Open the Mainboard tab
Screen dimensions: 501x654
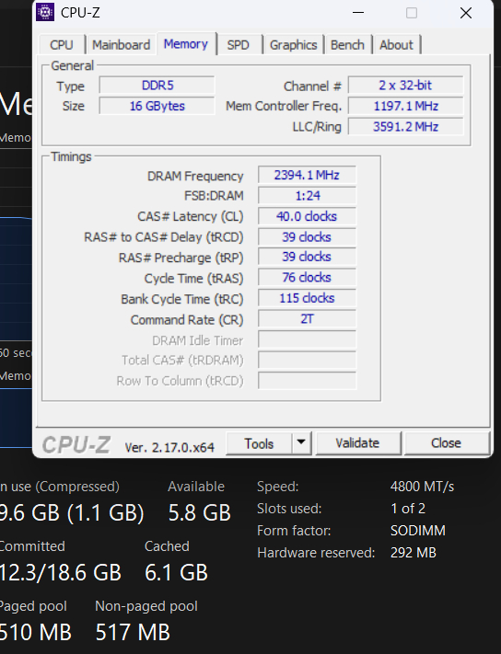point(121,45)
